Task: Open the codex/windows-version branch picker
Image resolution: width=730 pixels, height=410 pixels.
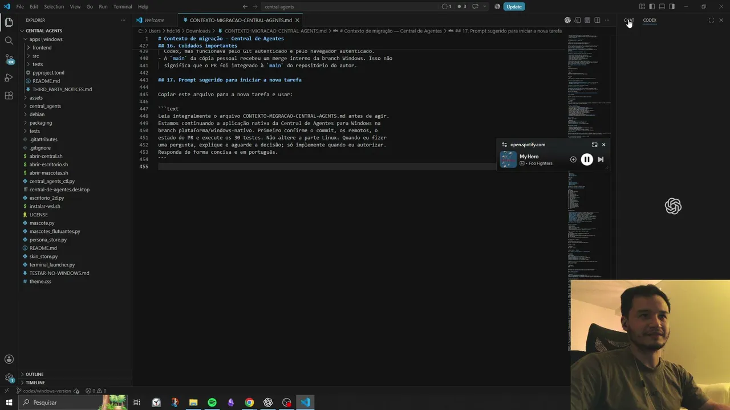Action: [43, 391]
